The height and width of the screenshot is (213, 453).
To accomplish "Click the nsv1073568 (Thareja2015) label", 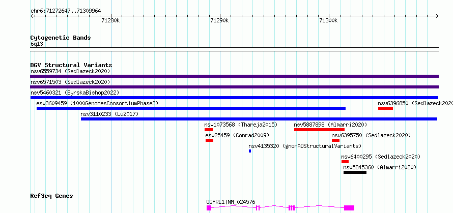I will coord(241,125).
